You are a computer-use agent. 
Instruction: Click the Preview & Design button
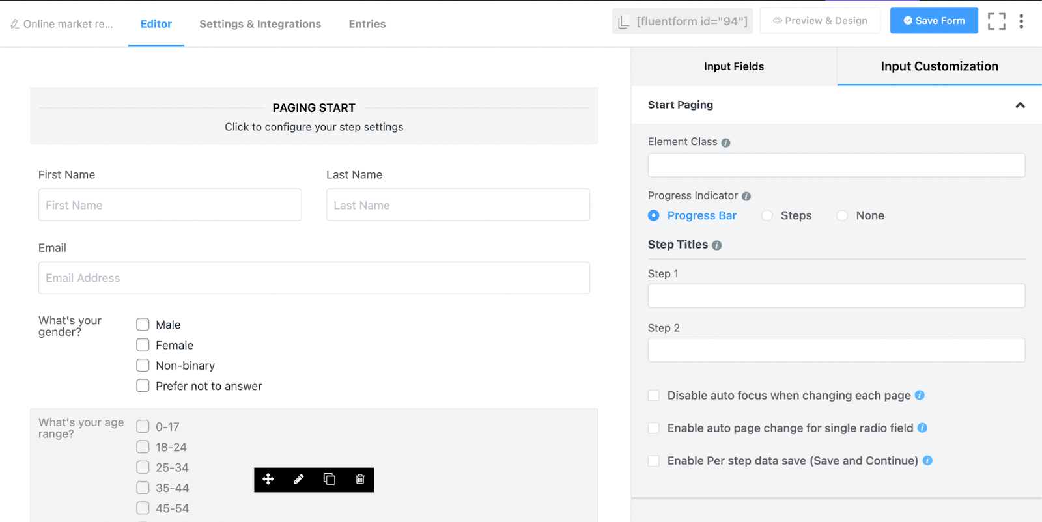[820, 21]
